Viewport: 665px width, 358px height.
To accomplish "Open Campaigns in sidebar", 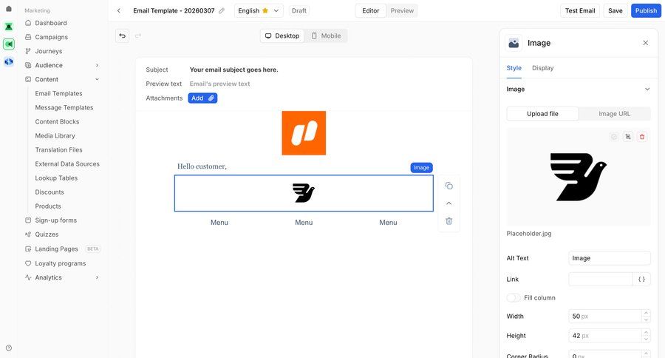I will (x=51, y=37).
